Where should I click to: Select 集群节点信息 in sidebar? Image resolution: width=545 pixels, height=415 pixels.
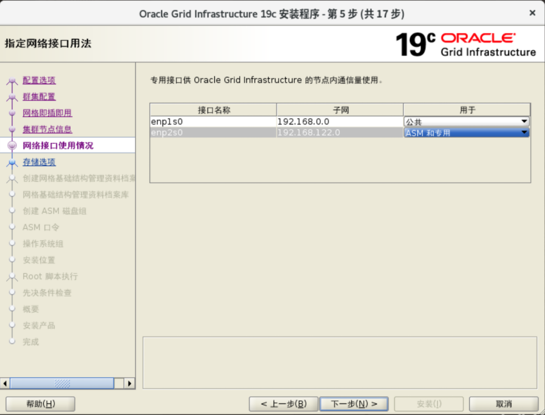(47, 129)
